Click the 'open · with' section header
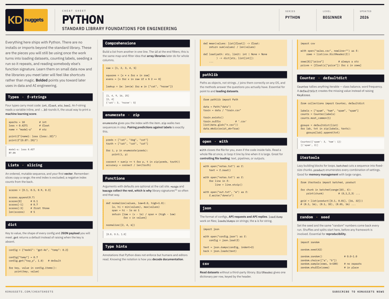The width and height of the screenshot is (389, 299). coord(243,141)
